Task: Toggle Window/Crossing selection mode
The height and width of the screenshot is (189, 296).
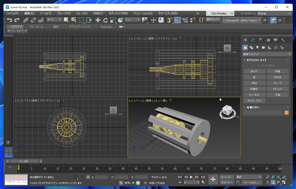Action: [x=89, y=20]
